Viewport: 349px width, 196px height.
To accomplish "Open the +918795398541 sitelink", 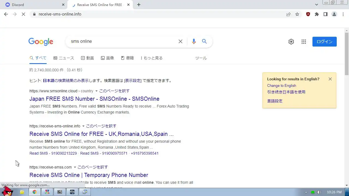I will (x=145, y=153).
